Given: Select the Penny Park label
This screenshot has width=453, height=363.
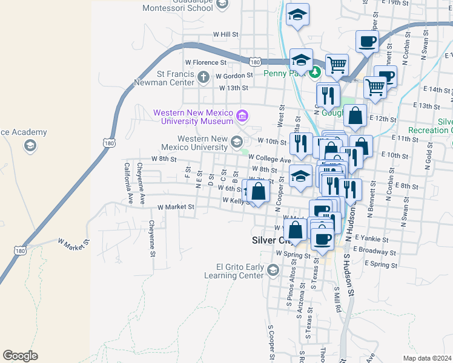Looking at the screenshot, I should point(284,74).
